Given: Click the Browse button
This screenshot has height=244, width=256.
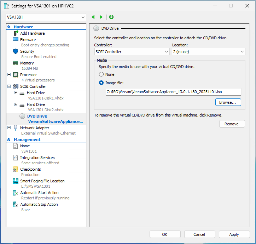Looking at the screenshot, I should pos(228,102).
